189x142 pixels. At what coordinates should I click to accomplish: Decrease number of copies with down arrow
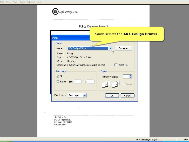pos(130,77)
